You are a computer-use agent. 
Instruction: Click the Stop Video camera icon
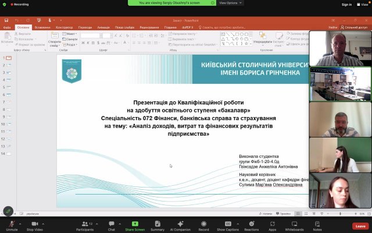34,224
